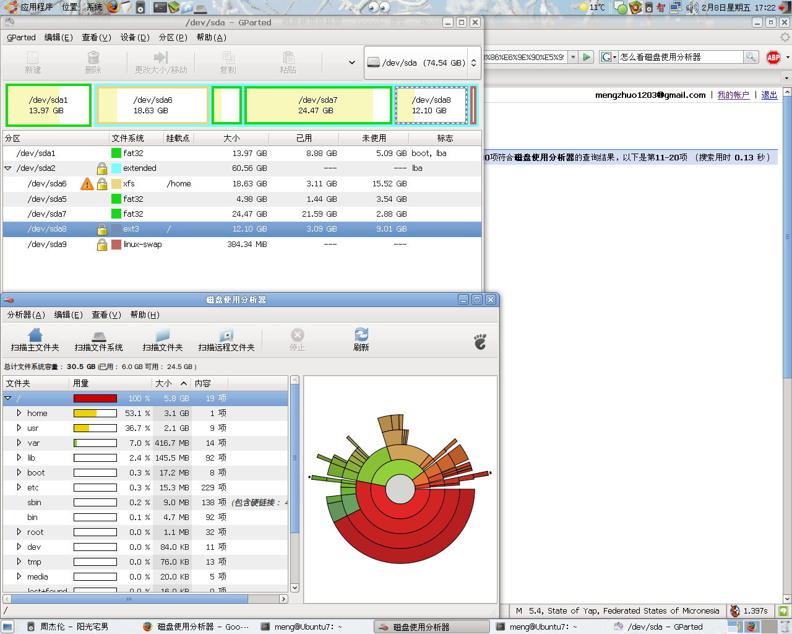The width and height of the screenshot is (792, 634).
Task: Click the 文件夹 column header
Action: pos(36,383)
